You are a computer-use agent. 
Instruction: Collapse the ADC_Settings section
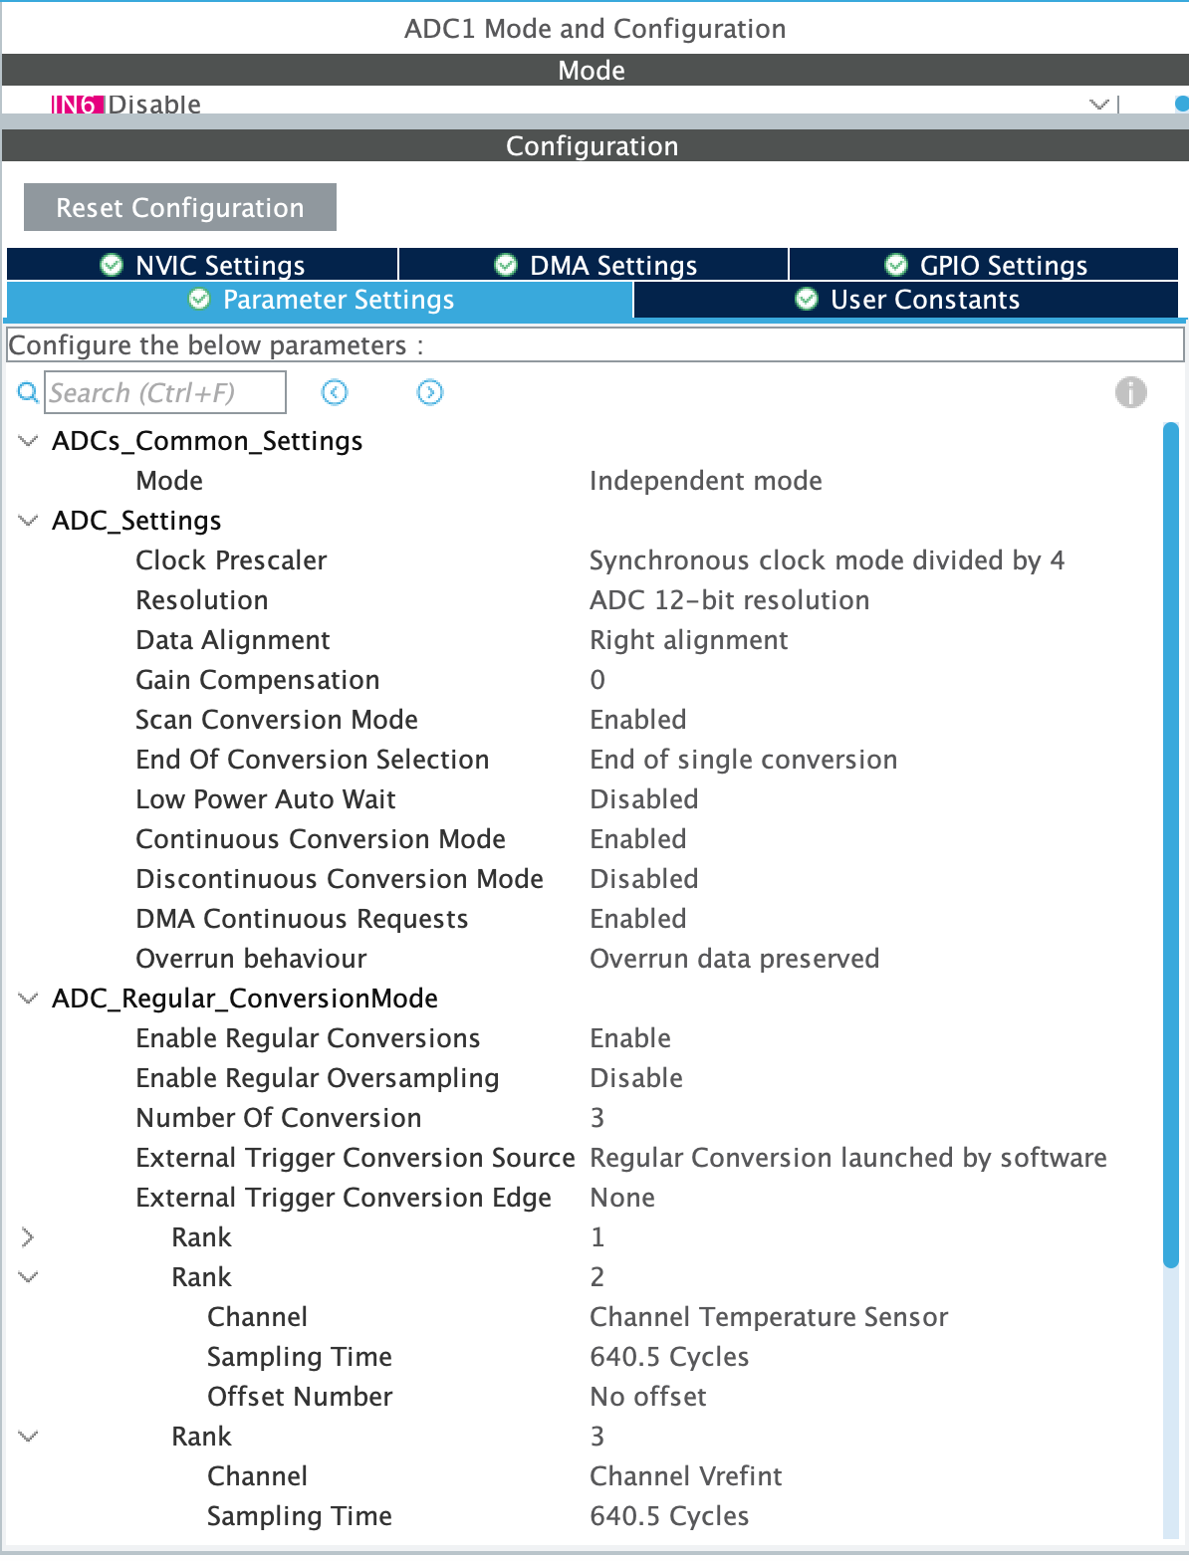point(27,520)
